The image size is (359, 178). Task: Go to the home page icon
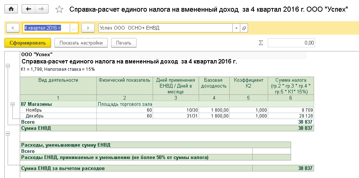(11, 9)
